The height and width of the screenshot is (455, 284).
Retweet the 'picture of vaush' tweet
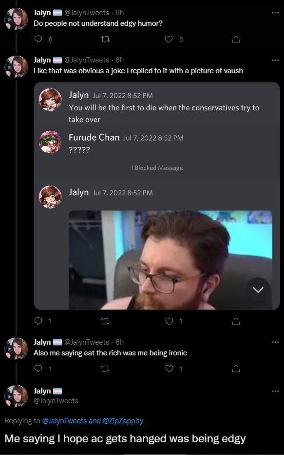(x=105, y=321)
